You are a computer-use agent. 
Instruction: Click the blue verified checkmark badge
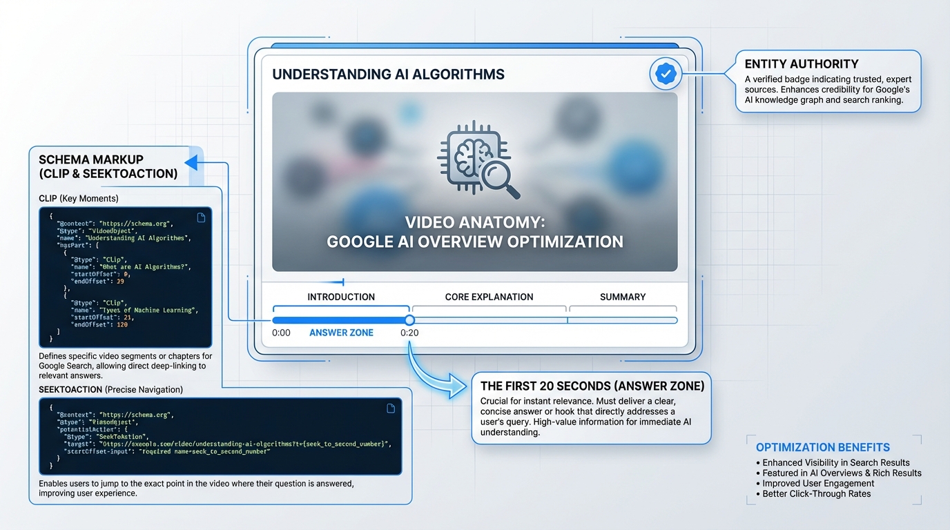click(x=665, y=73)
